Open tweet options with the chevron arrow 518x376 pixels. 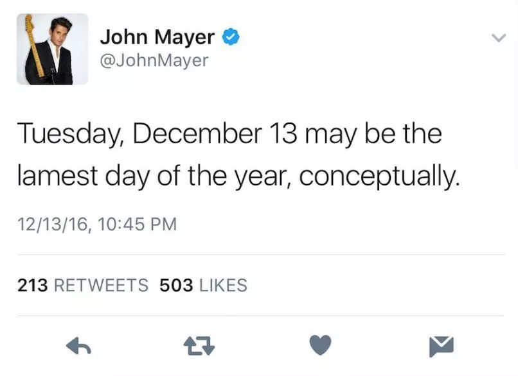pyautogui.click(x=499, y=38)
